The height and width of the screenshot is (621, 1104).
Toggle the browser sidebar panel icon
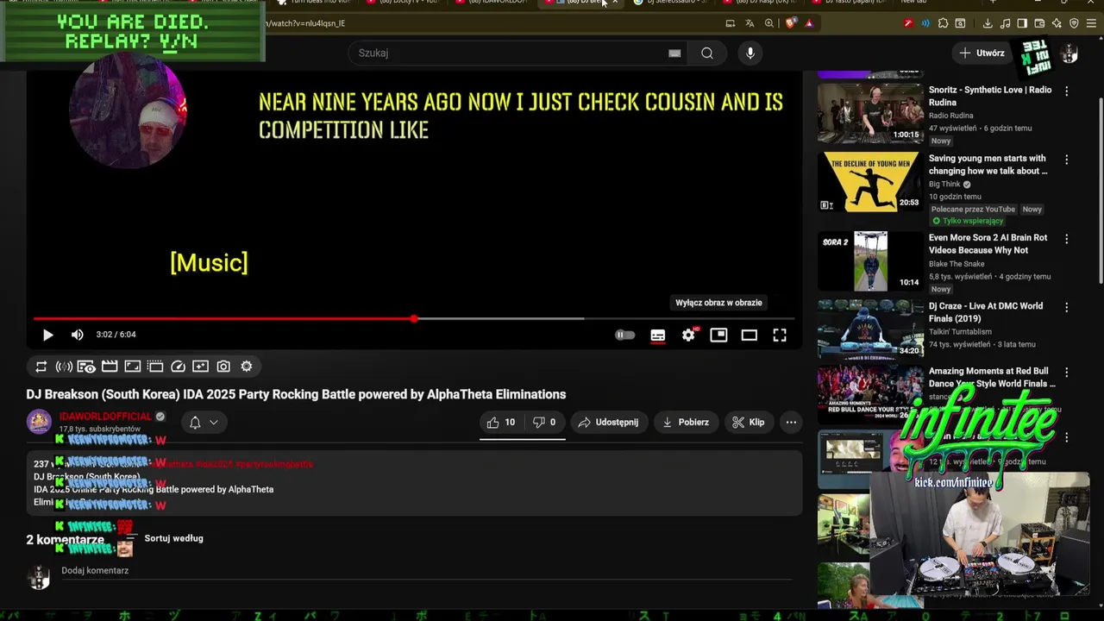[1022, 23]
